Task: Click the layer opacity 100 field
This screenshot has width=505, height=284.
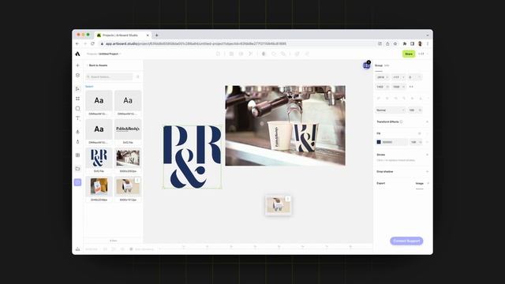Action: click(415, 110)
